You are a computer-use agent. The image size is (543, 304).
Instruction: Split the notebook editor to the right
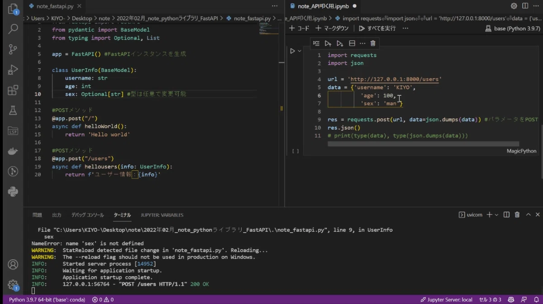pos(525,6)
